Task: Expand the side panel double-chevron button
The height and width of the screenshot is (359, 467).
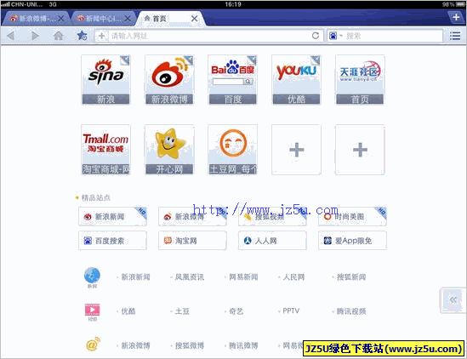Action: (x=453, y=300)
